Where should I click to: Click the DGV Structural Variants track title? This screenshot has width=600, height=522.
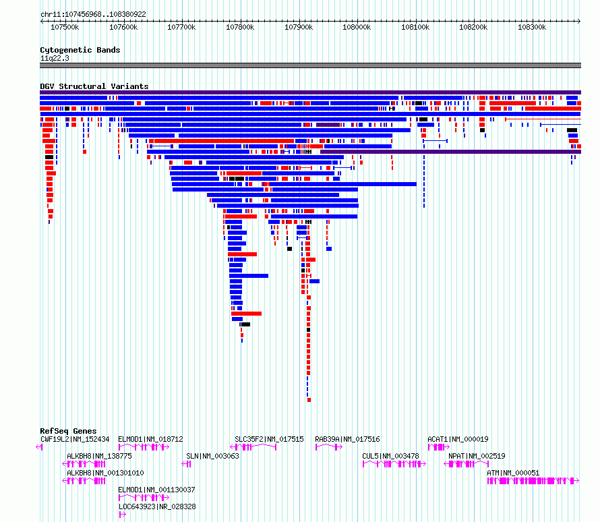pos(94,86)
